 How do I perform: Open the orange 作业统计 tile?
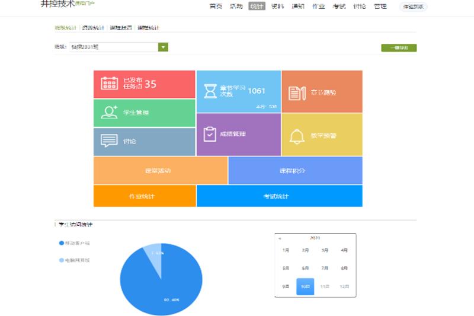145,196
